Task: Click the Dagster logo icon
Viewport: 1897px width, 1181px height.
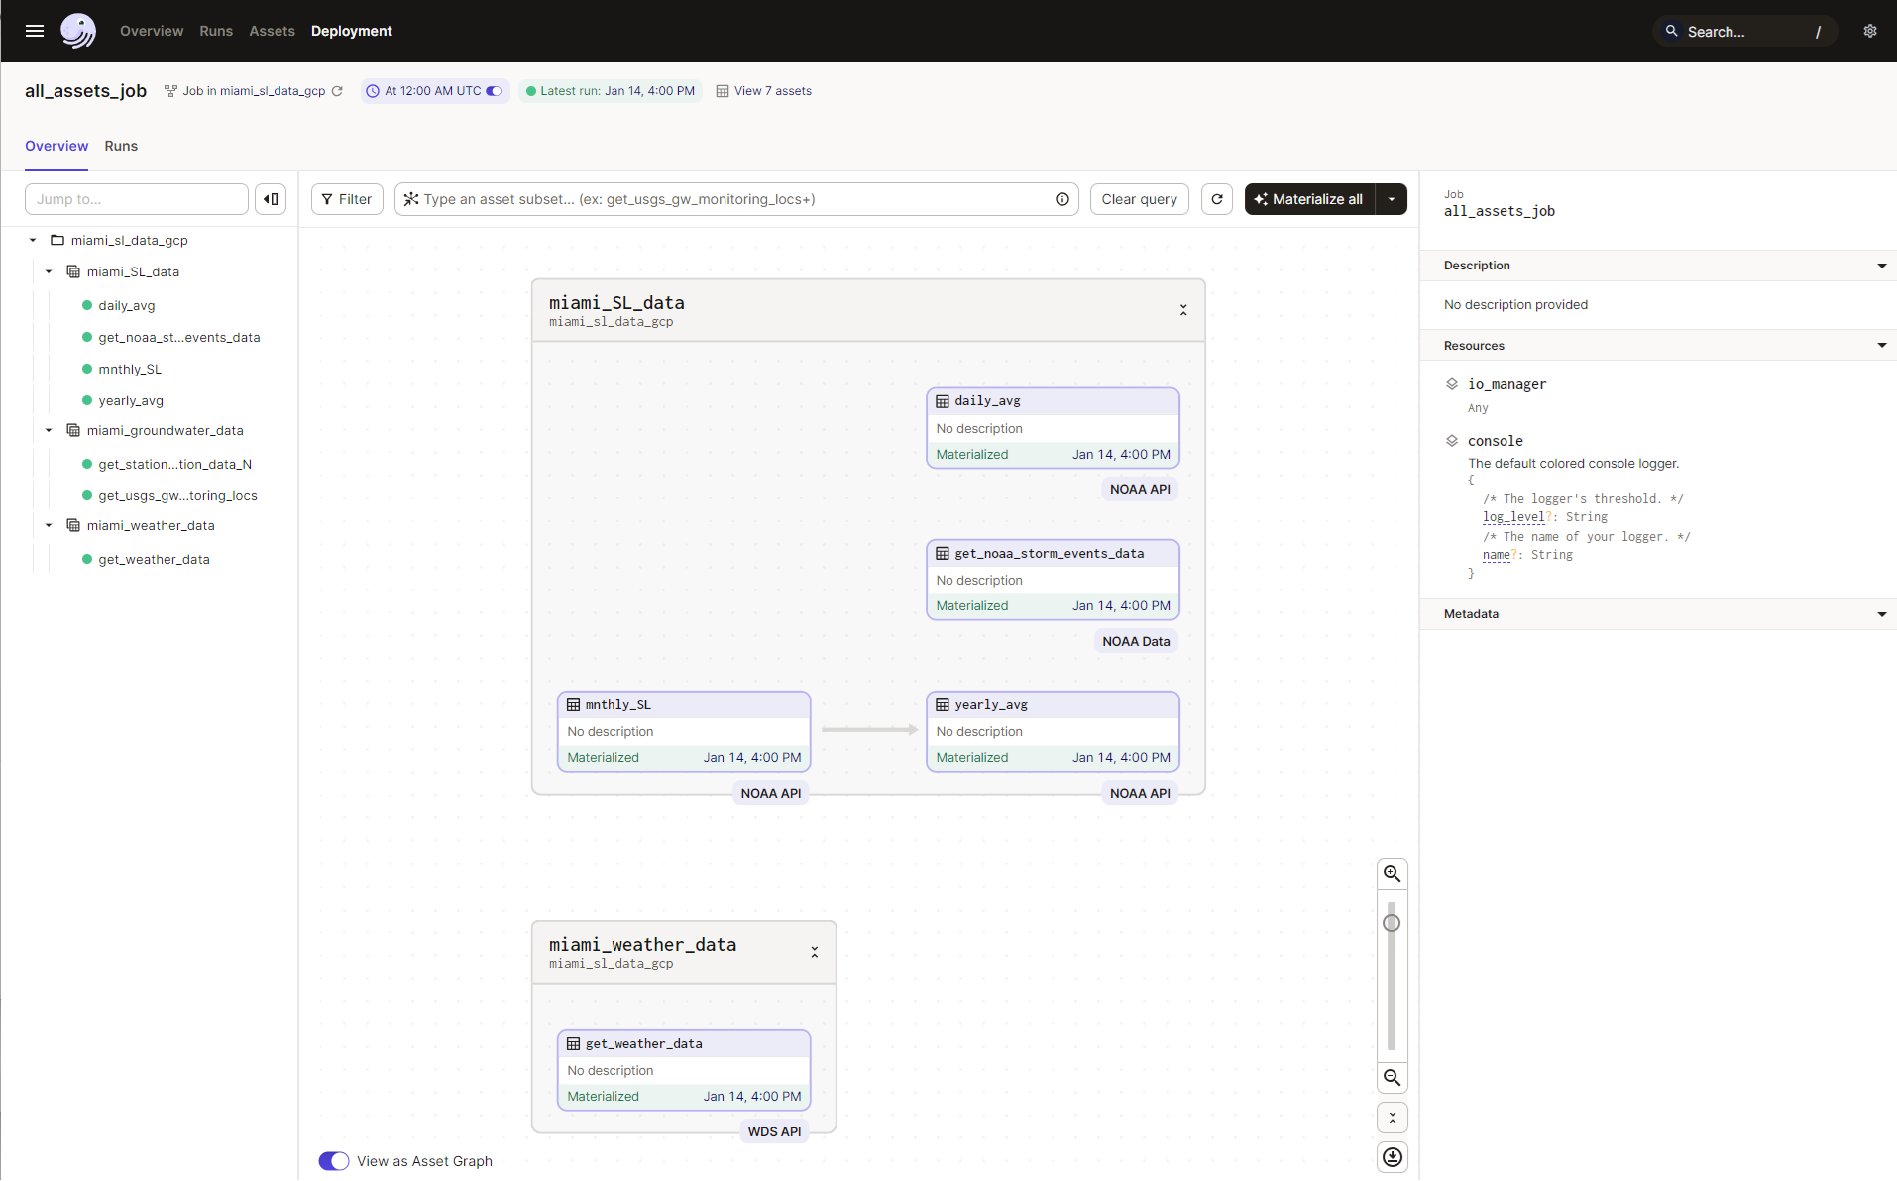Action: coord(78,31)
